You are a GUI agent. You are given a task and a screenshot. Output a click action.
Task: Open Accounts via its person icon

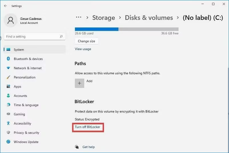tap(8, 95)
